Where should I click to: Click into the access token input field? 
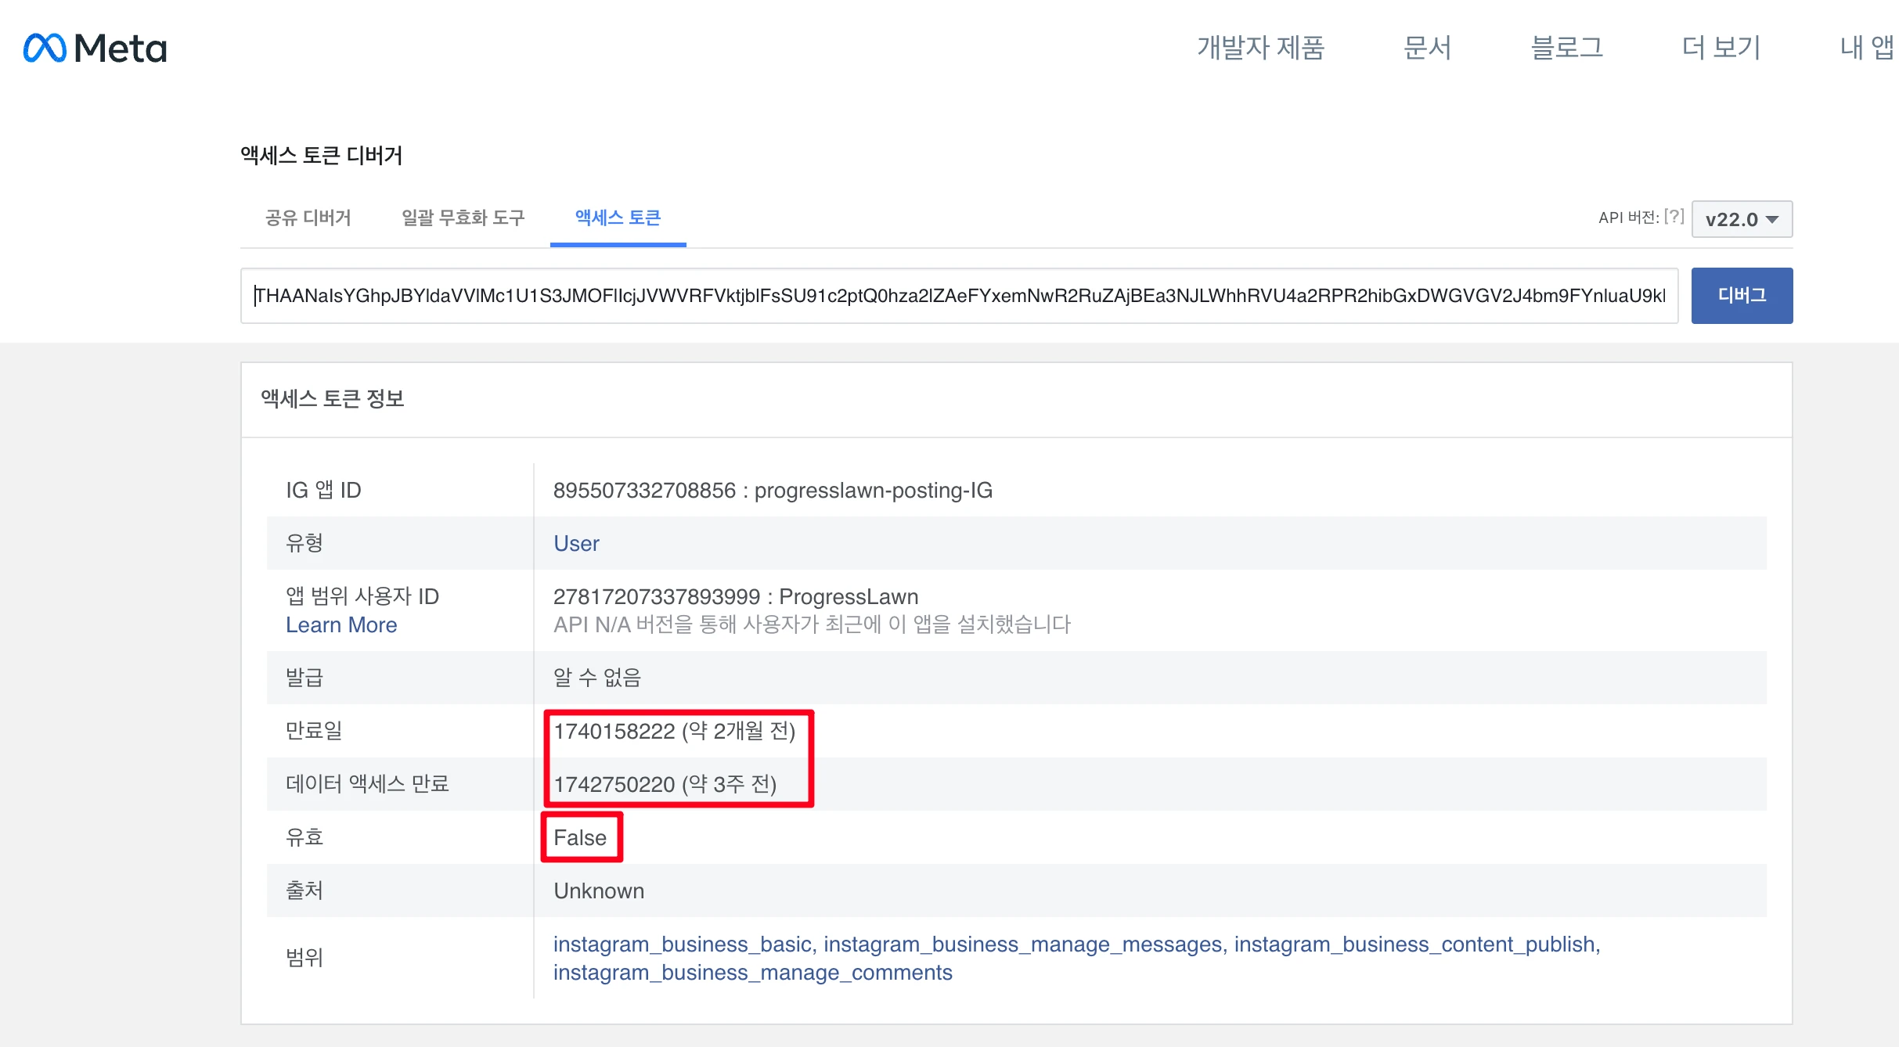959,296
